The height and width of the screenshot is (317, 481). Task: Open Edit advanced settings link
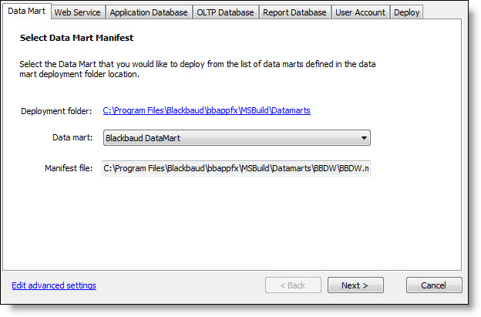click(54, 285)
